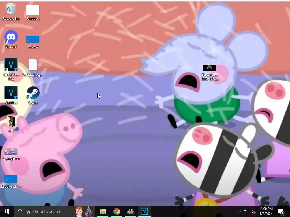This screenshot has width=290, height=217.
Task: Open the Recycle Bin desktop icon
Action: pyautogui.click(x=11, y=11)
